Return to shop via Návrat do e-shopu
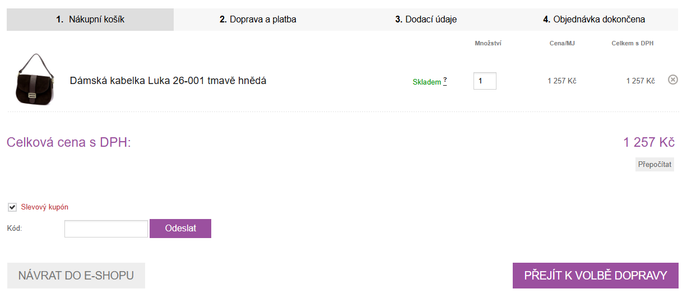The image size is (687, 298). pyautogui.click(x=76, y=276)
